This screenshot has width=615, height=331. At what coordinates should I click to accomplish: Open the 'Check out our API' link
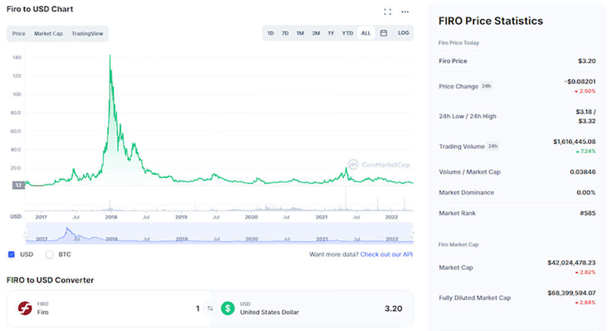coord(386,255)
